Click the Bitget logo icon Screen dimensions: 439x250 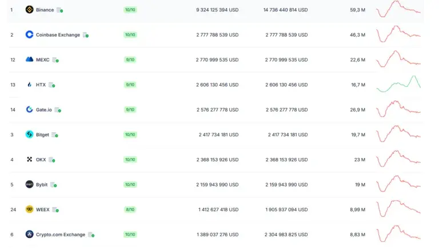[29, 134]
